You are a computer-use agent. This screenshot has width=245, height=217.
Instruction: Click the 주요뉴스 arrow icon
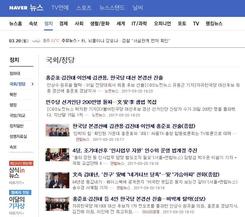(x=79, y=41)
